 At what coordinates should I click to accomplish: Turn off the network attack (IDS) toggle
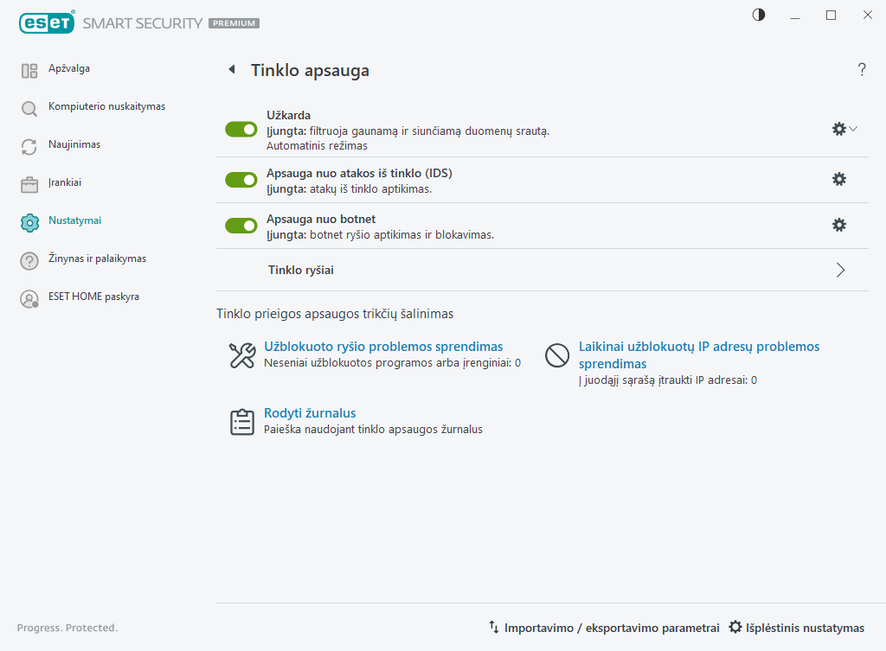click(241, 180)
